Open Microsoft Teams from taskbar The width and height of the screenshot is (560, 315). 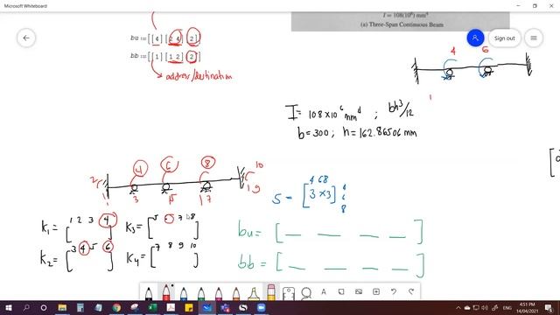[x=225, y=307]
